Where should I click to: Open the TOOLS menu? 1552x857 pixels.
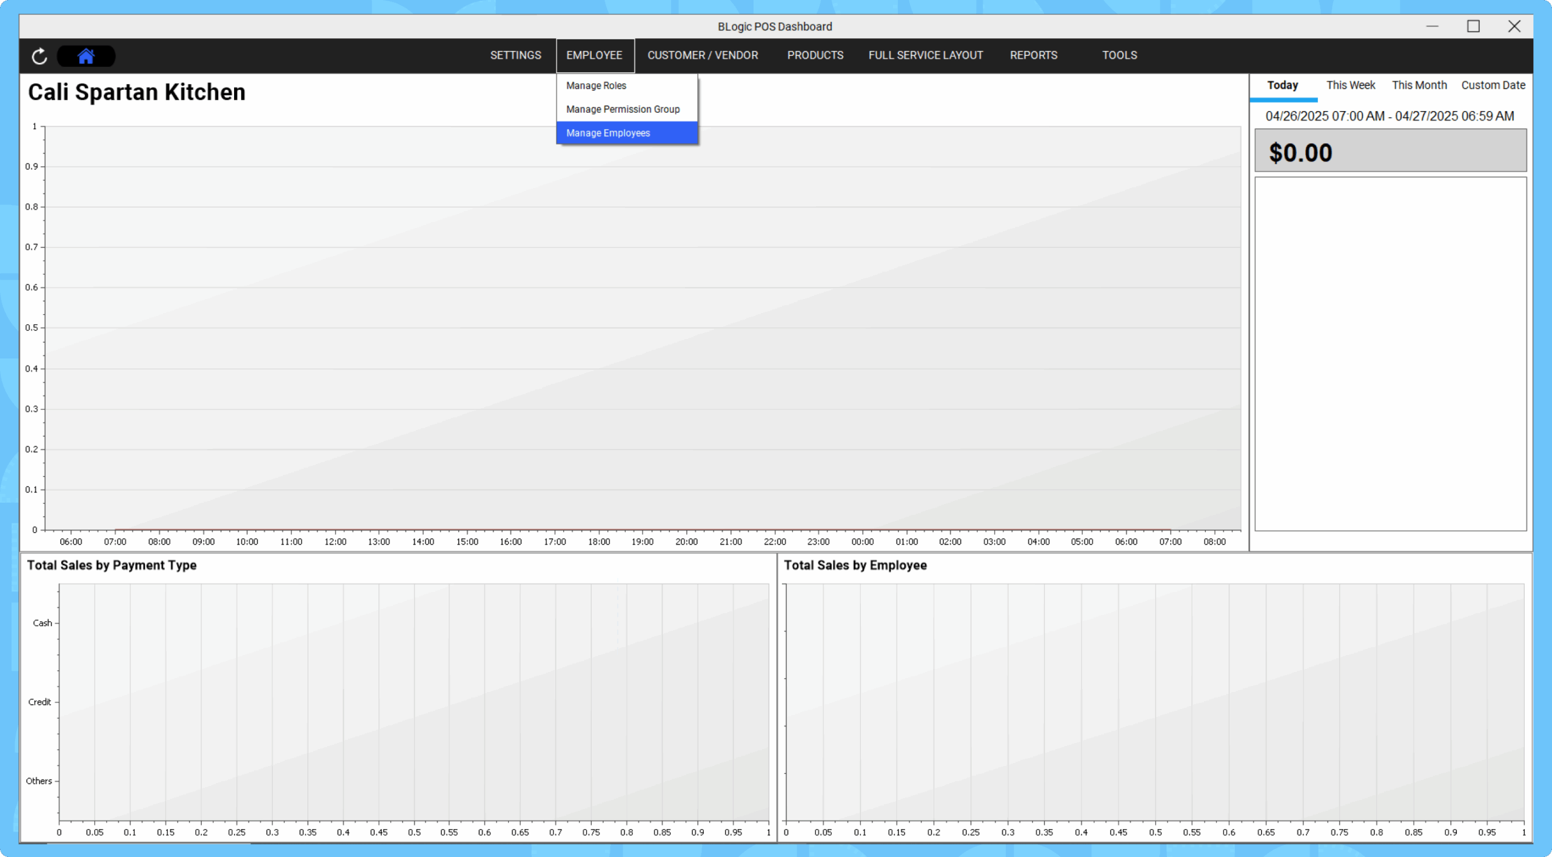[1119, 55]
